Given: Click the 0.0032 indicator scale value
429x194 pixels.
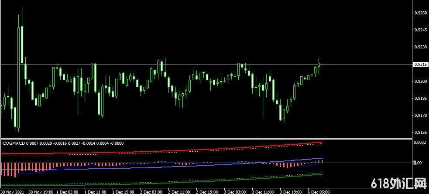Looking at the screenshot, I should point(420,143).
